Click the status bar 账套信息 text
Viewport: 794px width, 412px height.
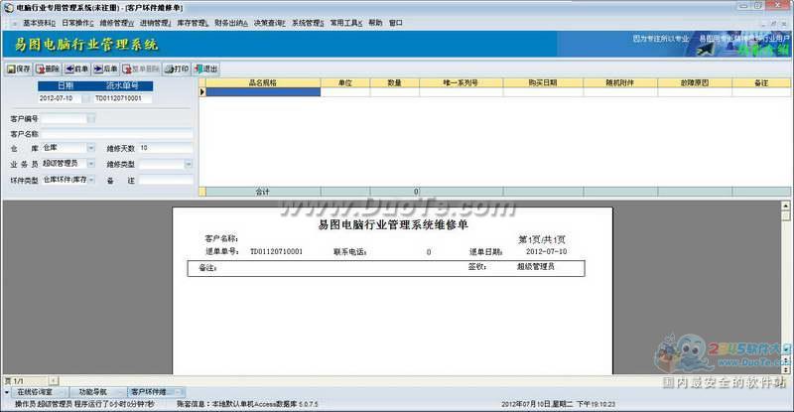pyautogui.click(x=247, y=404)
